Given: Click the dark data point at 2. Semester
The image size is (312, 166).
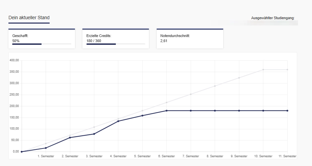Looking at the screenshot, I should (x=70, y=137).
